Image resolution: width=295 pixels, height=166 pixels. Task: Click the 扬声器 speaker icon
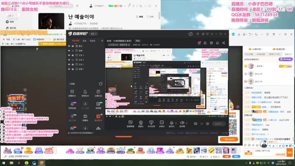click(182, 123)
